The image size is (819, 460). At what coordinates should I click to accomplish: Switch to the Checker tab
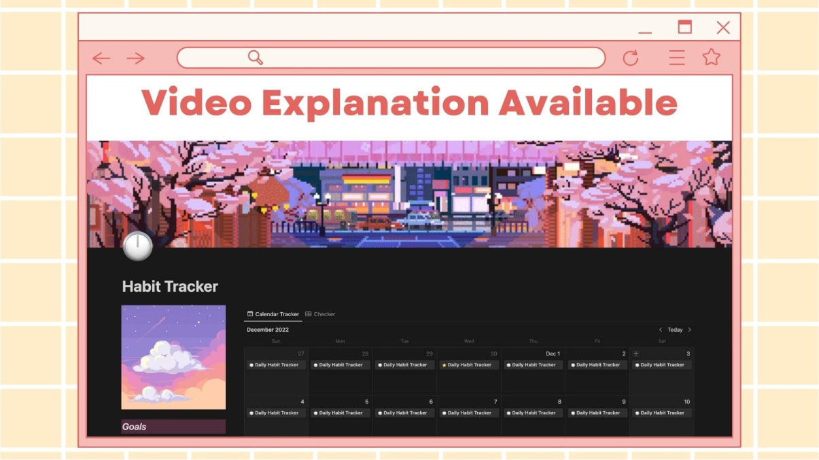[320, 314]
